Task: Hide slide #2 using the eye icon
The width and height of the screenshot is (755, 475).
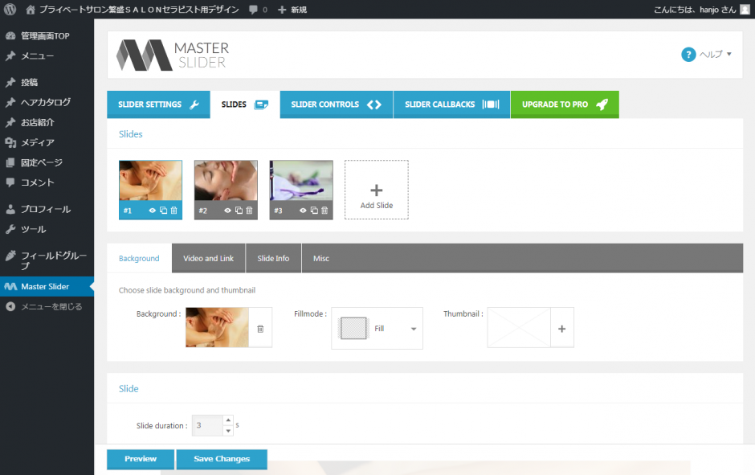Action: 228,211
